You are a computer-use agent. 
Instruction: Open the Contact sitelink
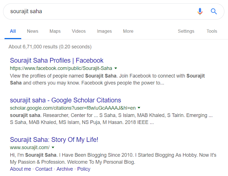click(44, 169)
